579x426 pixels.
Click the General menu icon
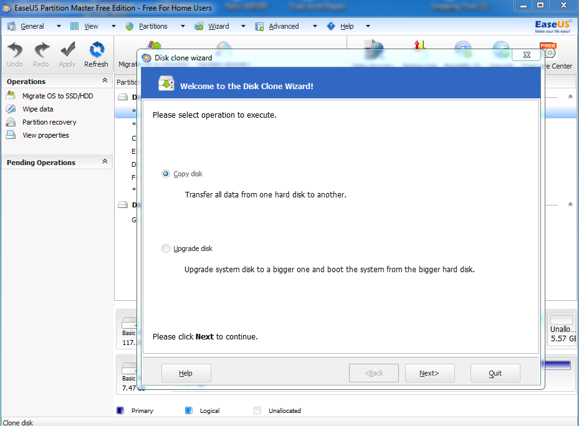coord(11,26)
